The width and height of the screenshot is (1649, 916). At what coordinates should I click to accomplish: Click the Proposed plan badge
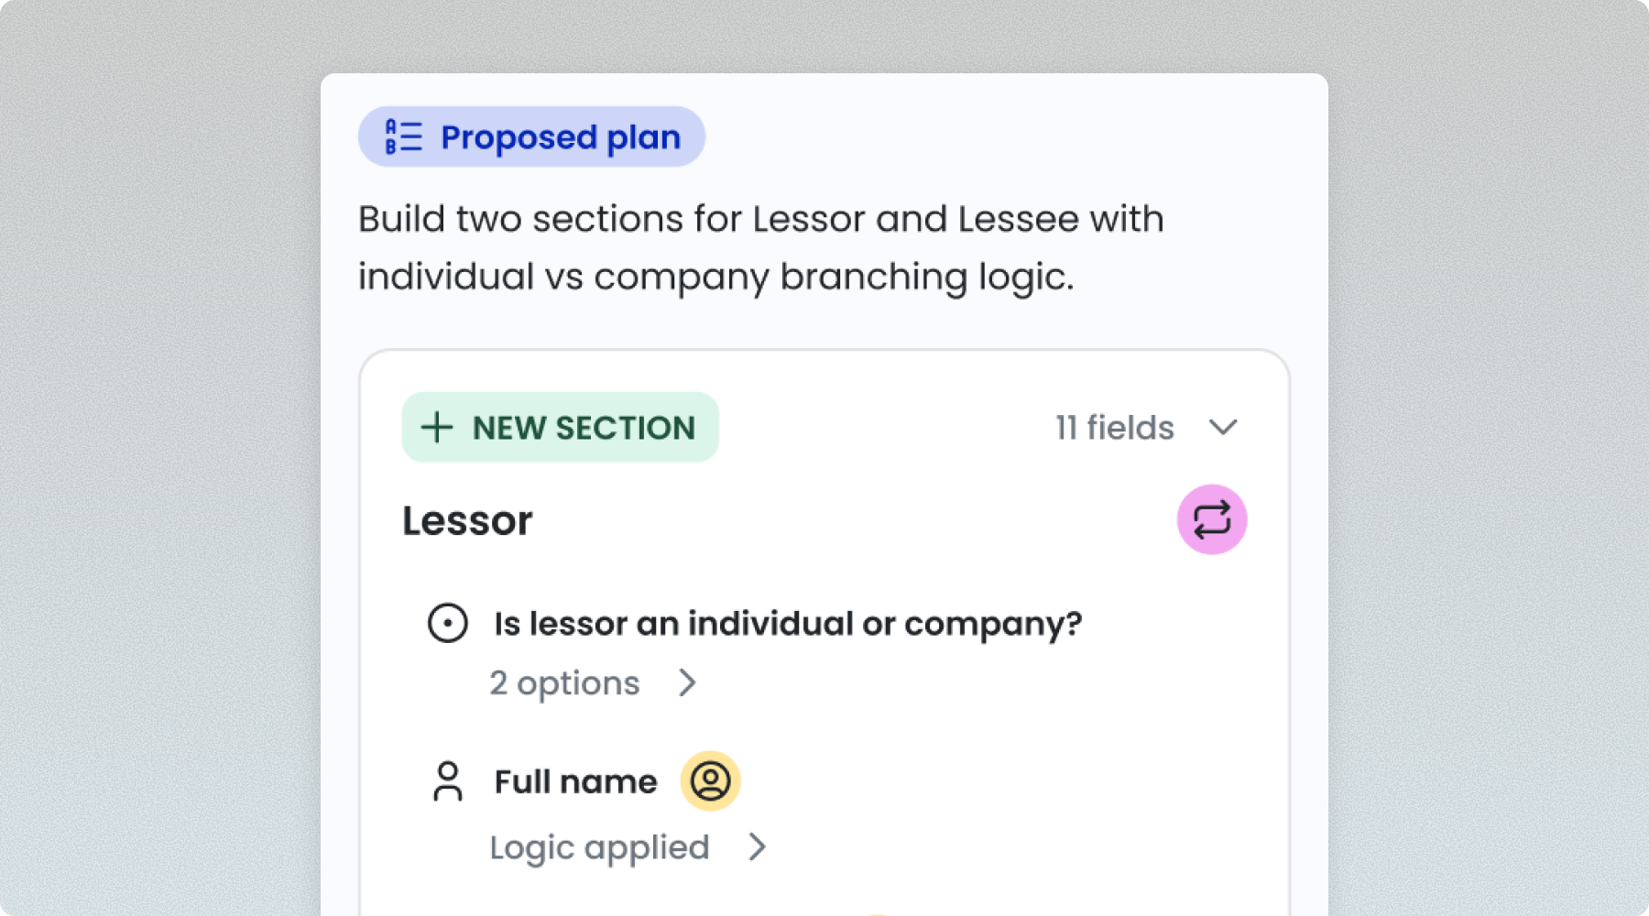point(531,136)
